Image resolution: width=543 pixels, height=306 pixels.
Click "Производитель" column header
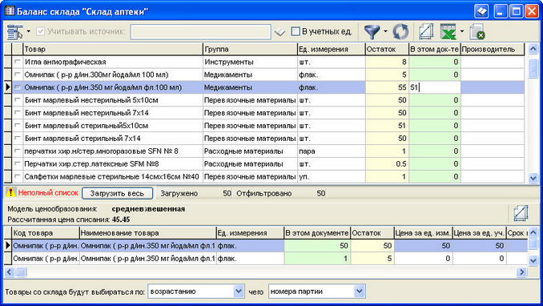coord(493,49)
